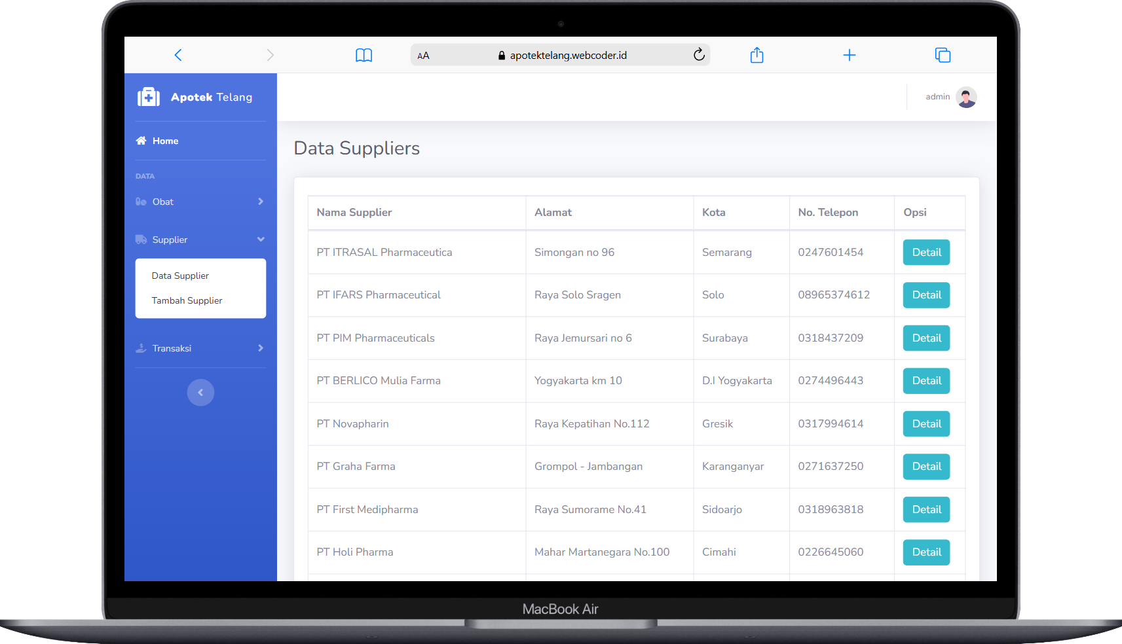Open Detail for PT PIM Pharmaceuticals

[x=926, y=338]
